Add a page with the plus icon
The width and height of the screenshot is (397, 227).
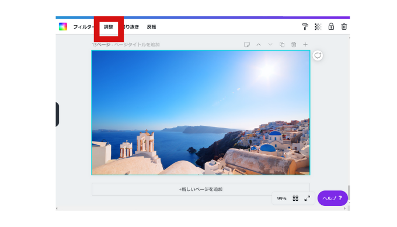pyautogui.click(x=305, y=45)
